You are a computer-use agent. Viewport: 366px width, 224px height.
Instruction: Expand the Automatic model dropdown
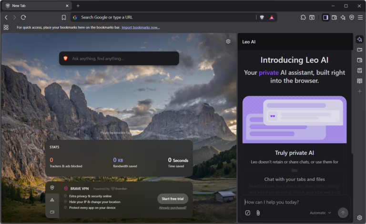click(320, 213)
